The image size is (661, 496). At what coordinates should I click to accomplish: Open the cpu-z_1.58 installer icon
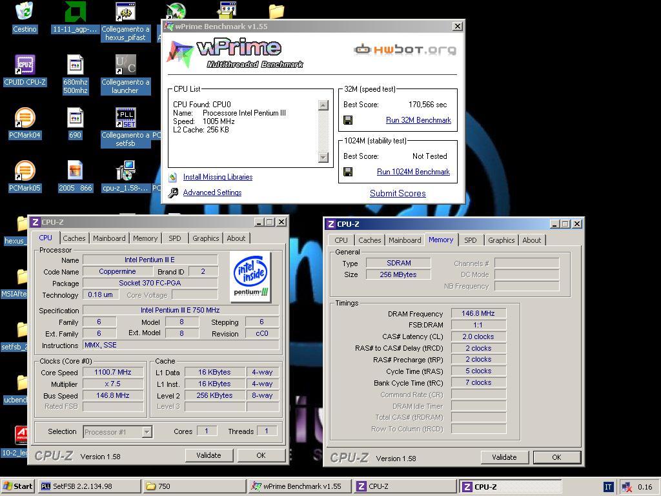pyautogui.click(x=125, y=170)
